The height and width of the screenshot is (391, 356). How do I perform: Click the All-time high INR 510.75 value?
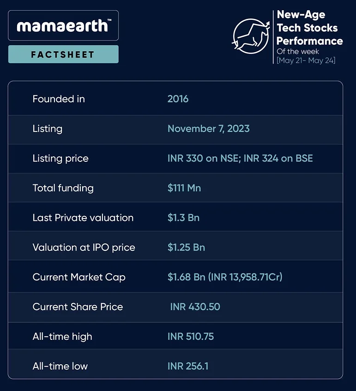coord(191,337)
